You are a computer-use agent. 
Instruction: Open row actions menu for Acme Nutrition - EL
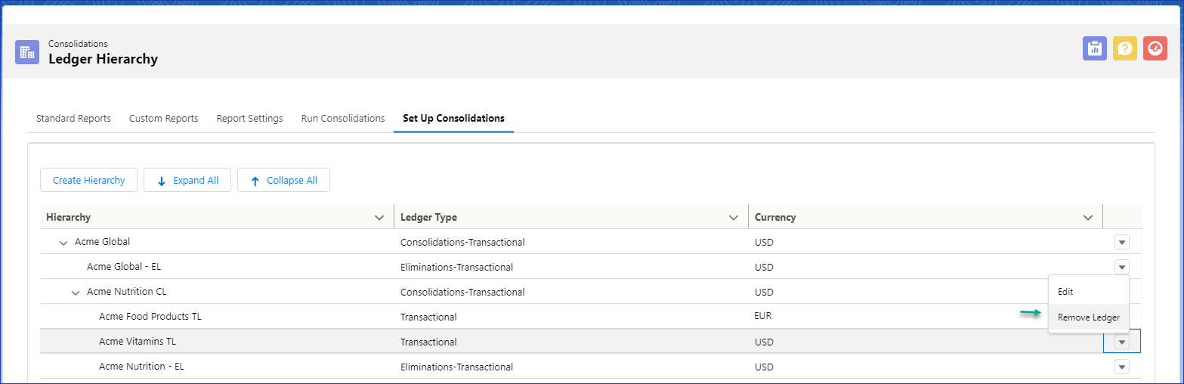[x=1122, y=367]
